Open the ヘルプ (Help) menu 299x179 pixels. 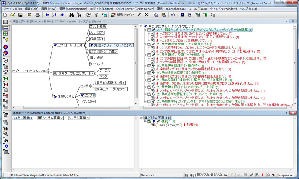(x=249, y=9)
